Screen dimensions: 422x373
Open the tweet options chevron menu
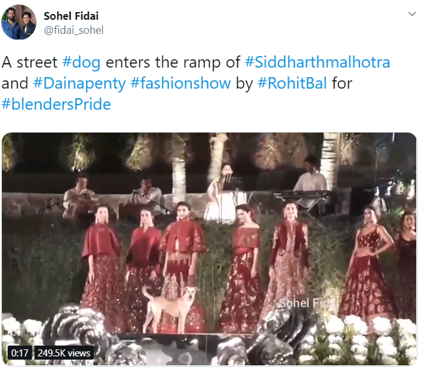click(x=412, y=14)
